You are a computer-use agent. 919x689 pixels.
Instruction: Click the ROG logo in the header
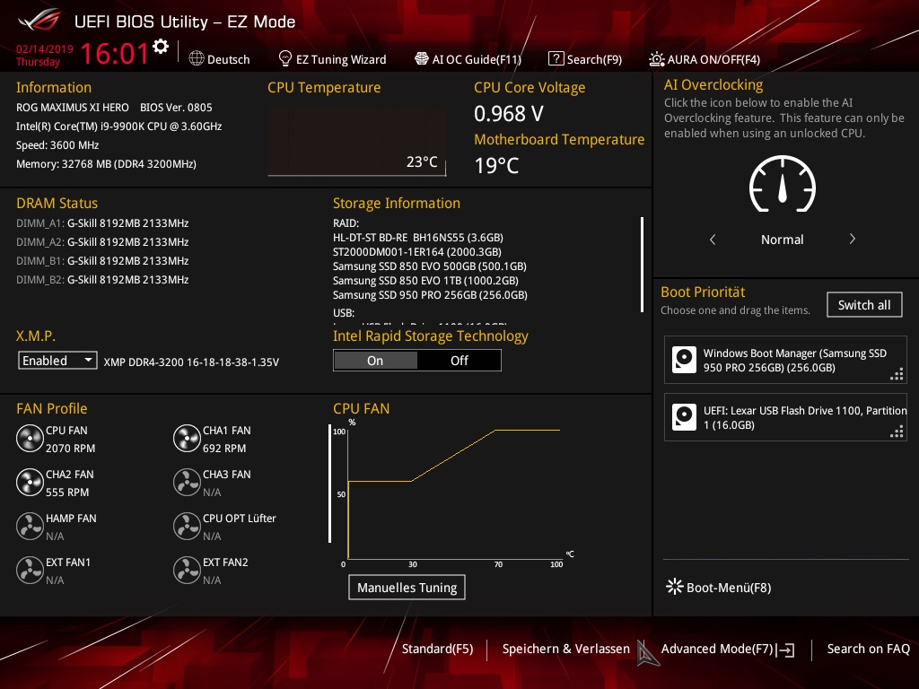[x=39, y=21]
